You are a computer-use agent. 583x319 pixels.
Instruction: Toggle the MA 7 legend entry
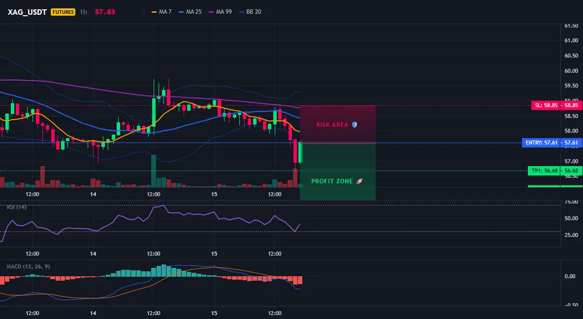pos(162,12)
